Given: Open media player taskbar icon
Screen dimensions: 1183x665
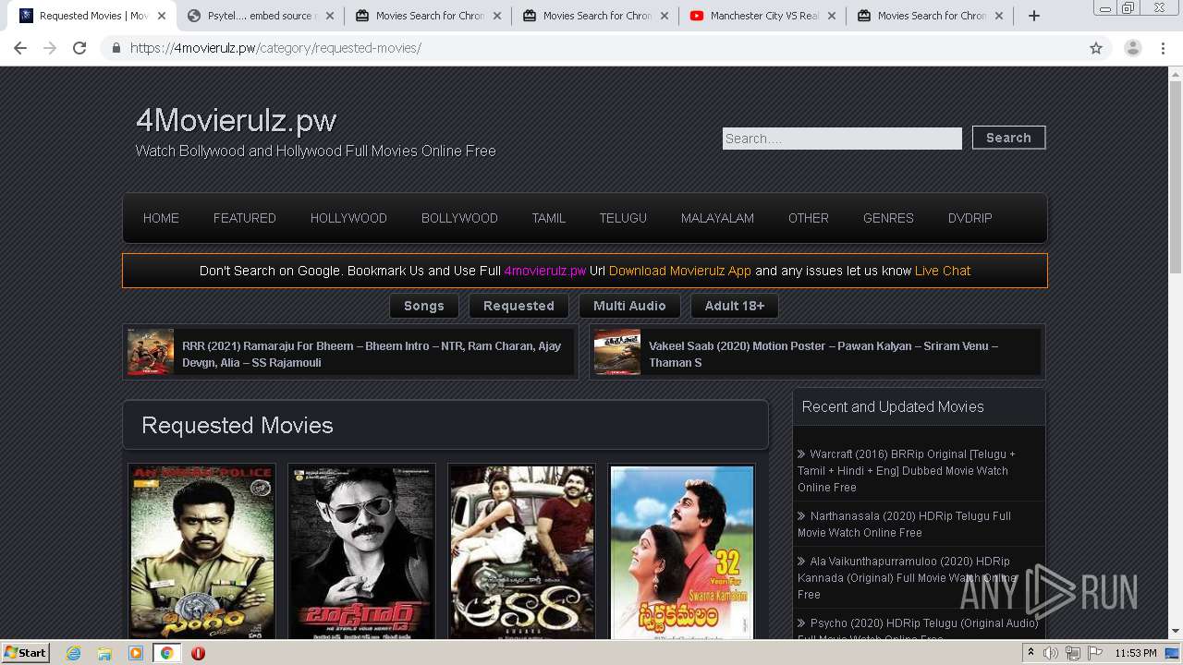Looking at the screenshot, I should click(136, 653).
